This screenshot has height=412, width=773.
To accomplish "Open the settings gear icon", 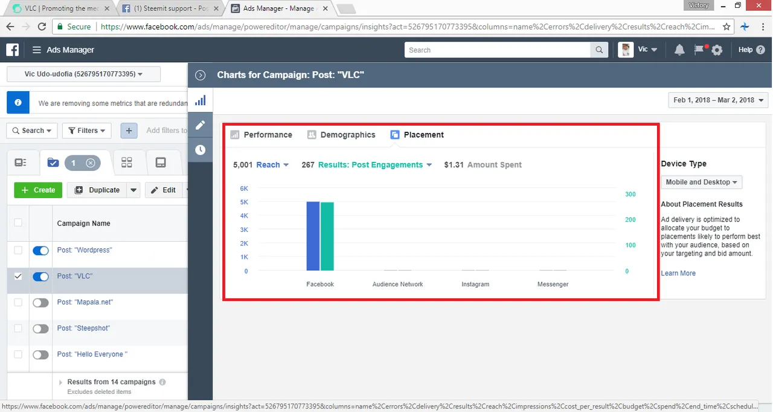I will click(717, 51).
